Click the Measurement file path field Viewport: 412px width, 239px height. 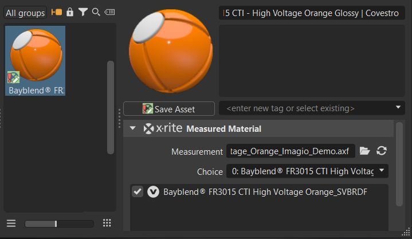coord(291,151)
